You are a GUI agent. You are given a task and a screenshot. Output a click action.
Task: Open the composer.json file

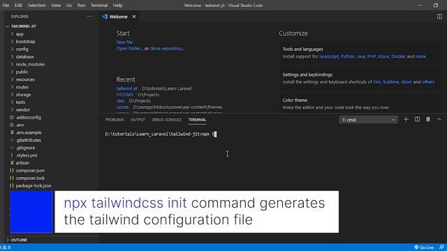tap(30, 170)
